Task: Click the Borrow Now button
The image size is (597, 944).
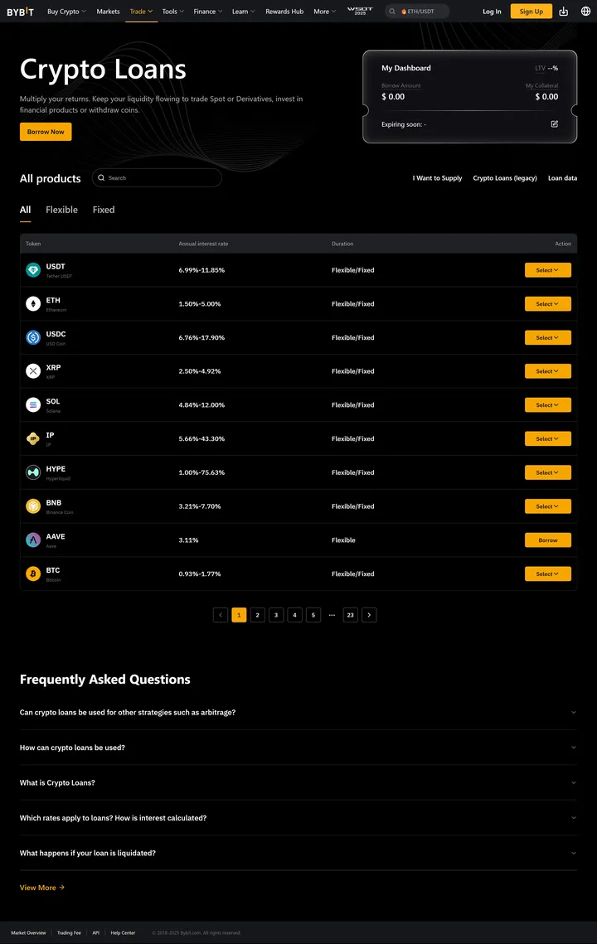Action: pos(45,131)
